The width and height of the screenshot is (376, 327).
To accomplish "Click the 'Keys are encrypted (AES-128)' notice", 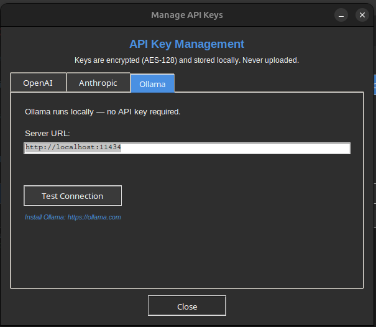I will 187,60.
